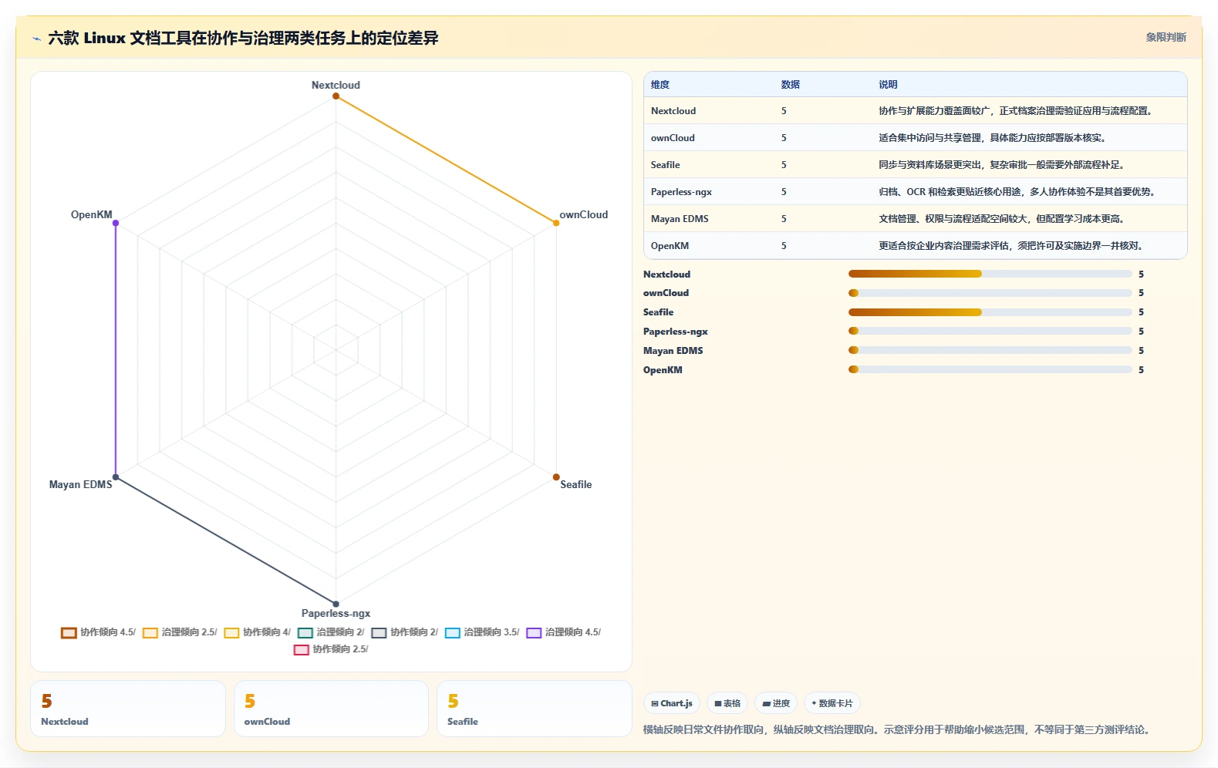Open the Seafile summary card

(534, 709)
